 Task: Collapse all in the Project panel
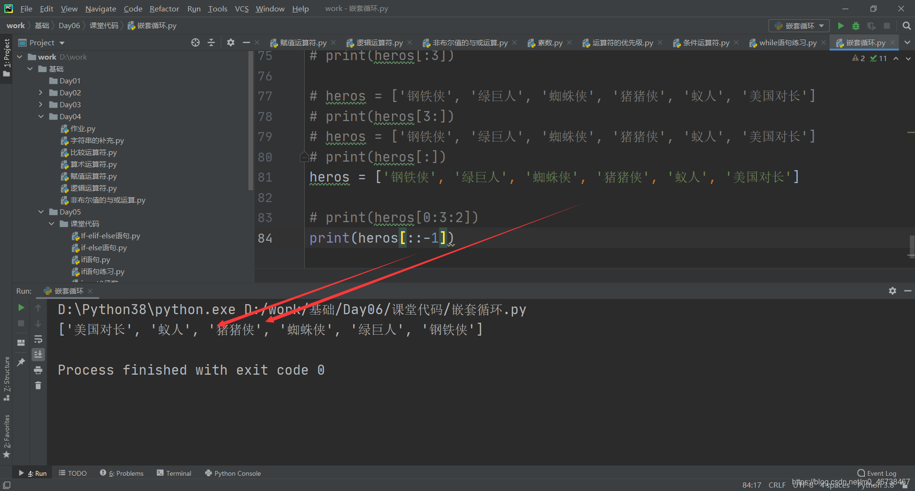(x=211, y=42)
